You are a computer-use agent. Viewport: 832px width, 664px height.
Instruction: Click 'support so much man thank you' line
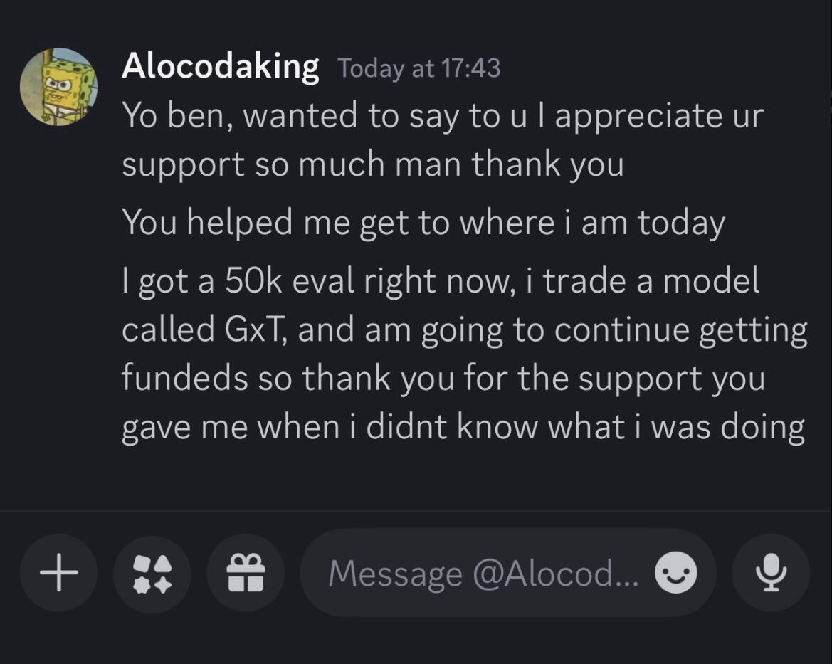pyautogui.click(x=372, y=164)
